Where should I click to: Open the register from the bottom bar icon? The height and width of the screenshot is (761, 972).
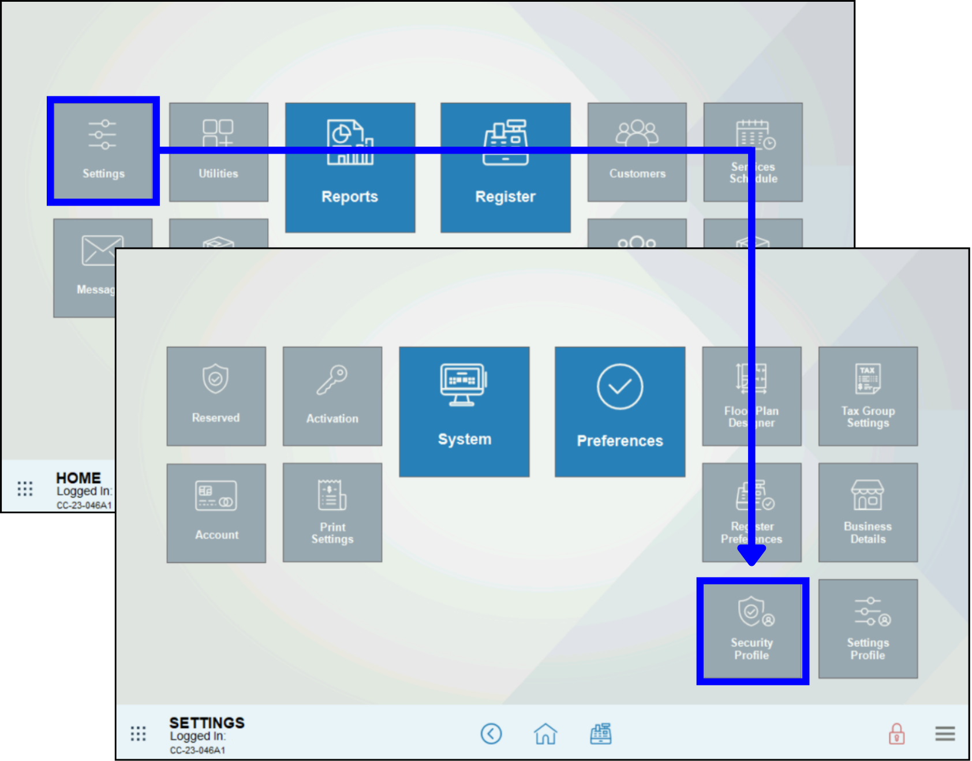[x=600, y=734]
